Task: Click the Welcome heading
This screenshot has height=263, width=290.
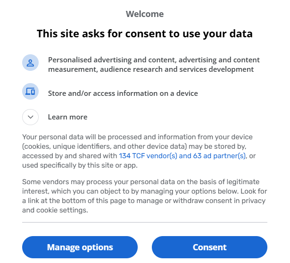Action: [x=145, y=14]
